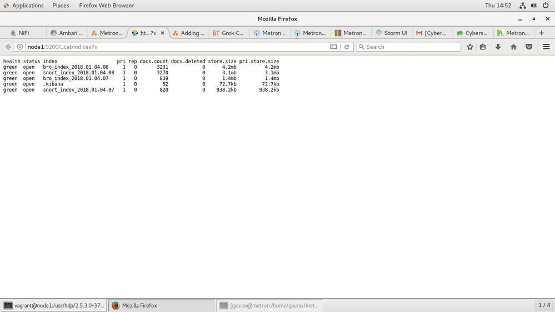Click the URL address field
Viewport: 555px width, 312px height.
(x=177, y=47)
